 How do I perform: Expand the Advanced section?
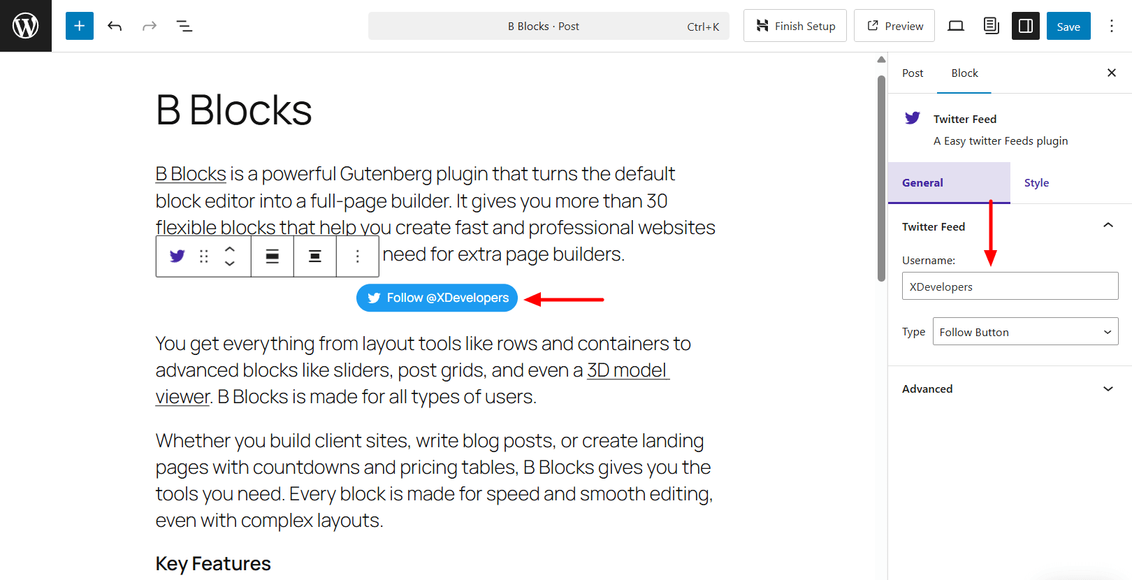point(1108,389)
